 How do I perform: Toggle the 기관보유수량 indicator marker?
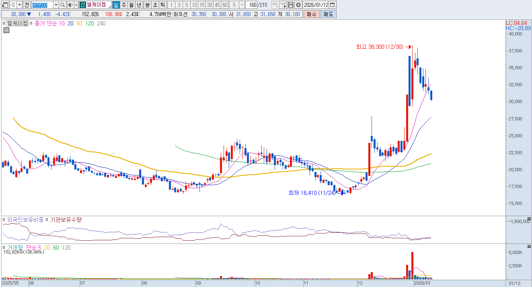(x=47, y=220)
